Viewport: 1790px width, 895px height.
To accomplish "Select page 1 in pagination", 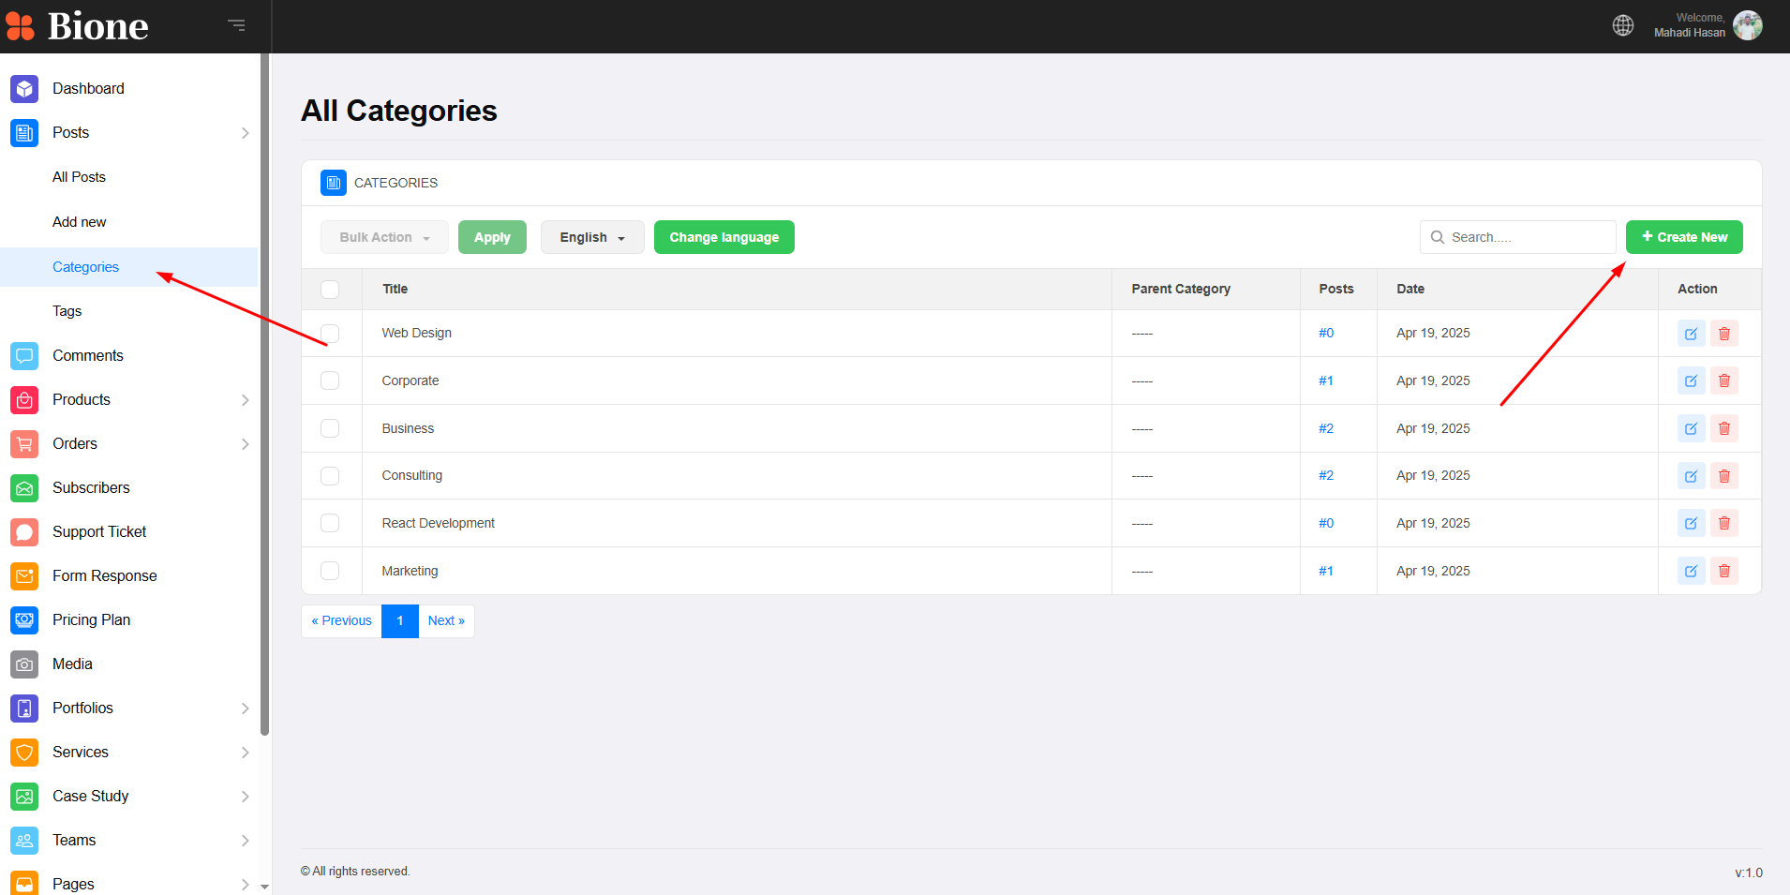I will [x=400, y=621].
